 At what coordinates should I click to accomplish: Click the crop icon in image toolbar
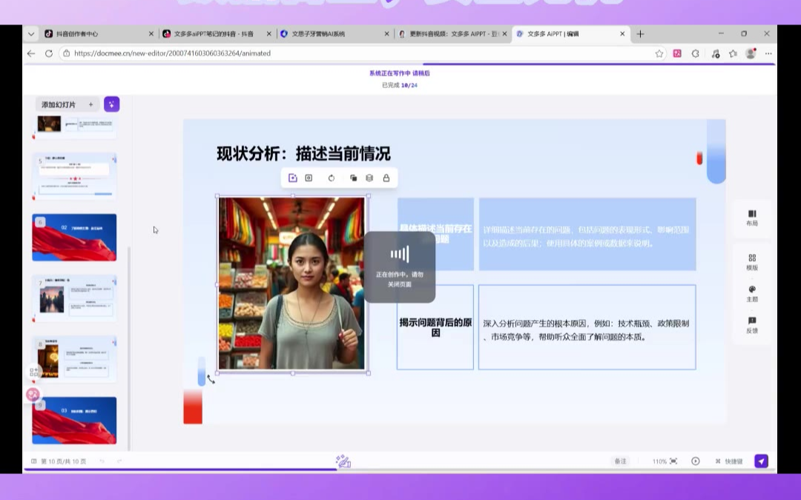pyautogui.click(x=309, y=178)
